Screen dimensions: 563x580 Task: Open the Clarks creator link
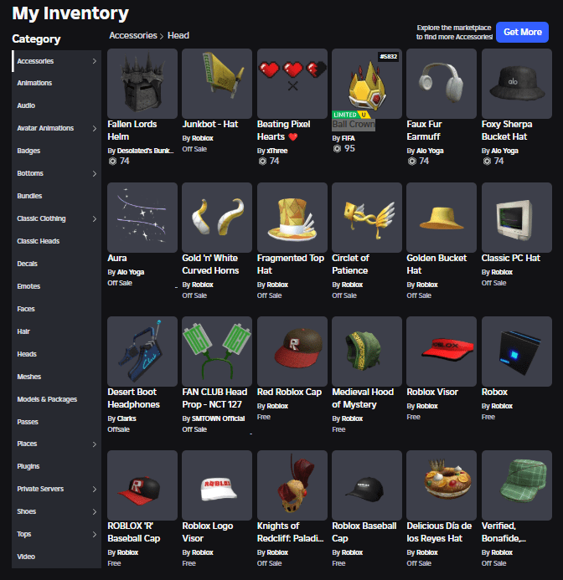(x=127, y=418)
